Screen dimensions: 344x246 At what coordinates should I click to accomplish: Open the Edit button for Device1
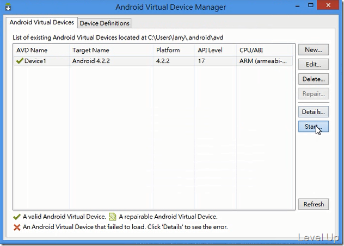click(314, 64)
